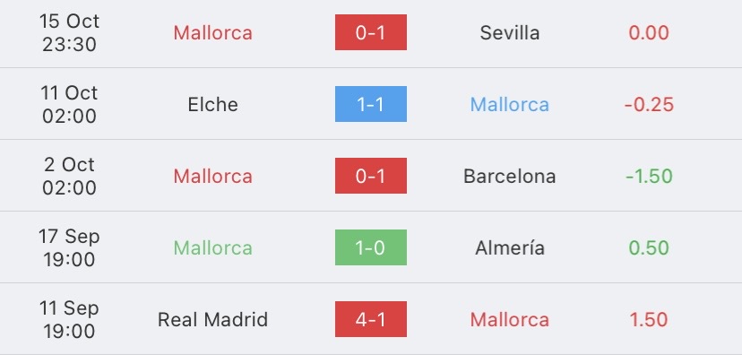Screen dimensions: 742x355
Task: Select the Real Madrid team name
Action: pos(213,319)
